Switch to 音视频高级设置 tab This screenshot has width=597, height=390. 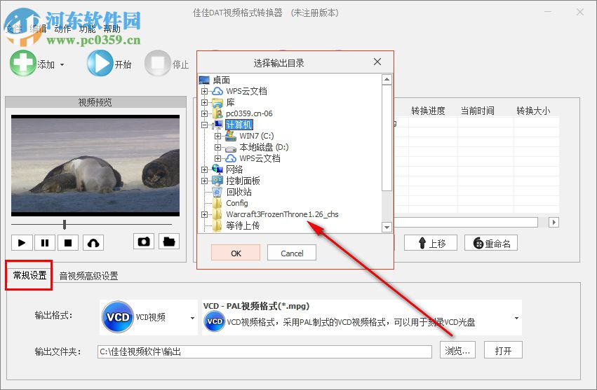tap(88, 276)
